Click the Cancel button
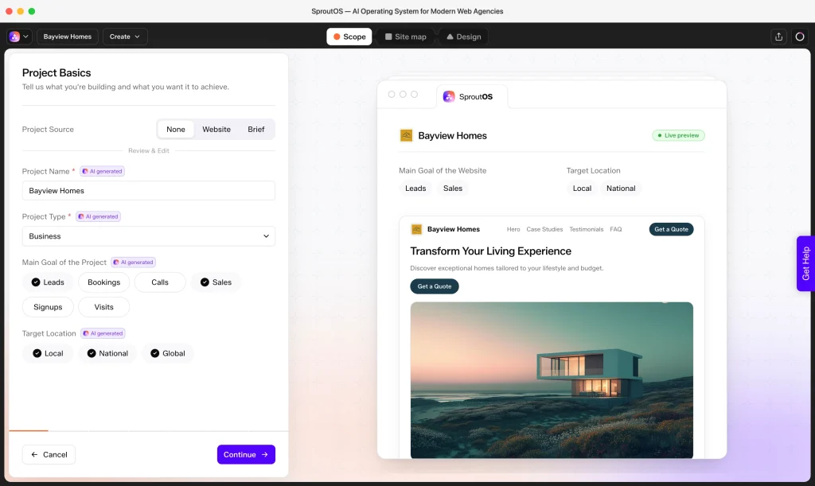 [x=49, y=454]
